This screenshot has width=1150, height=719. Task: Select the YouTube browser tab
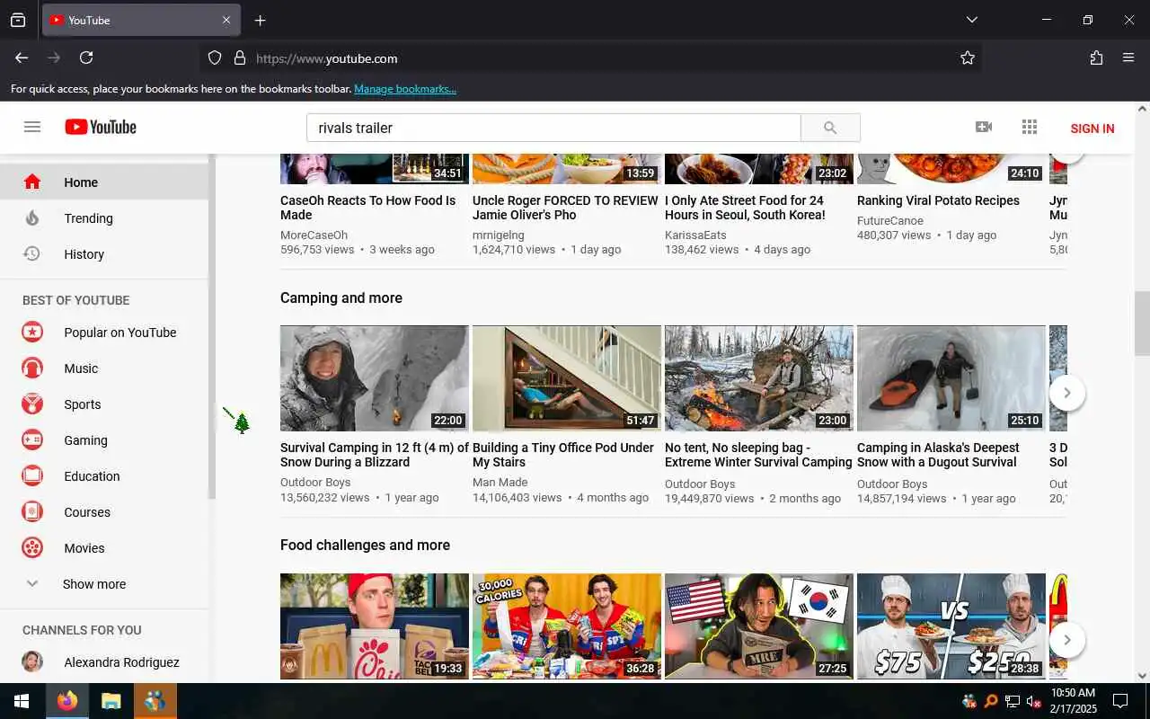[x=141, y=20]
